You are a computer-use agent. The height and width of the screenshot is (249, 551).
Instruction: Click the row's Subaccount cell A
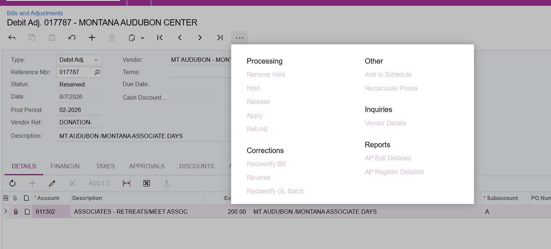click(x=504, y=212)
